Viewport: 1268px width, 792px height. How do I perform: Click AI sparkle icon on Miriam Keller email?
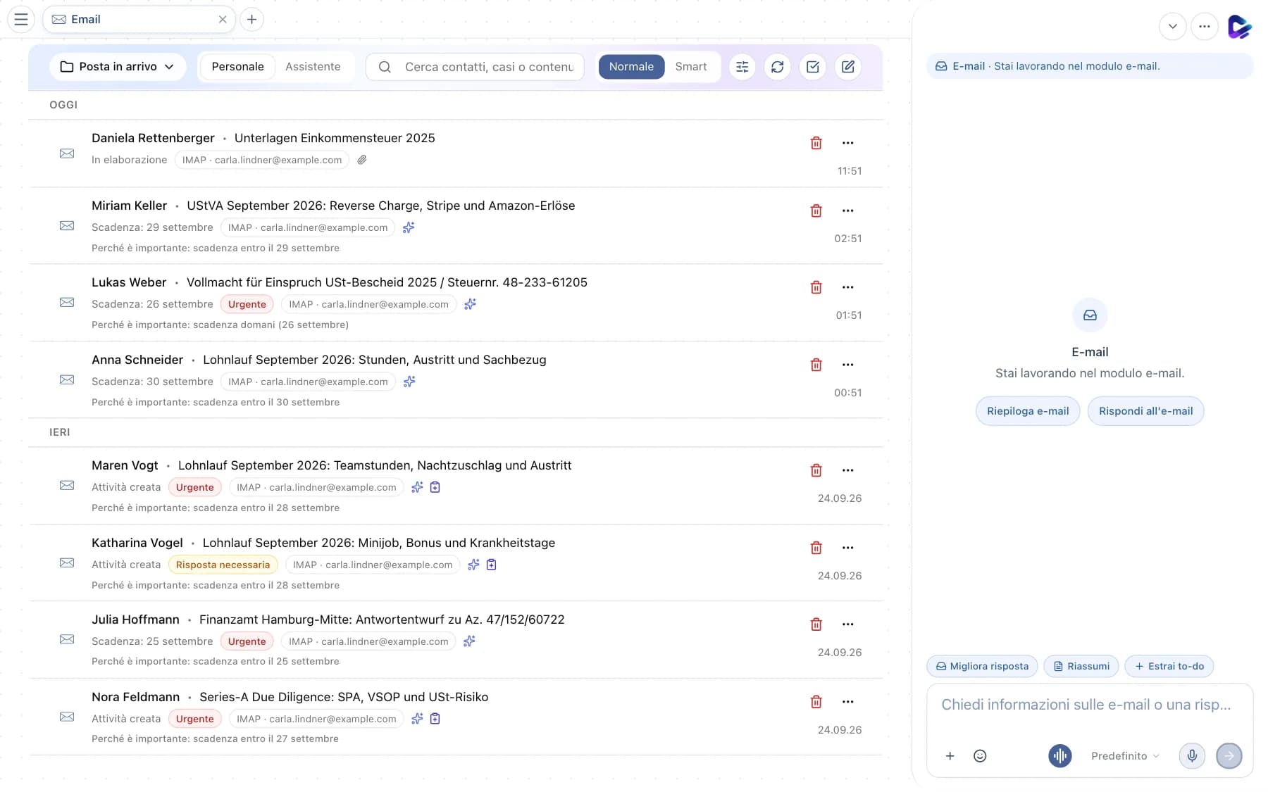(x=409, y=227)
